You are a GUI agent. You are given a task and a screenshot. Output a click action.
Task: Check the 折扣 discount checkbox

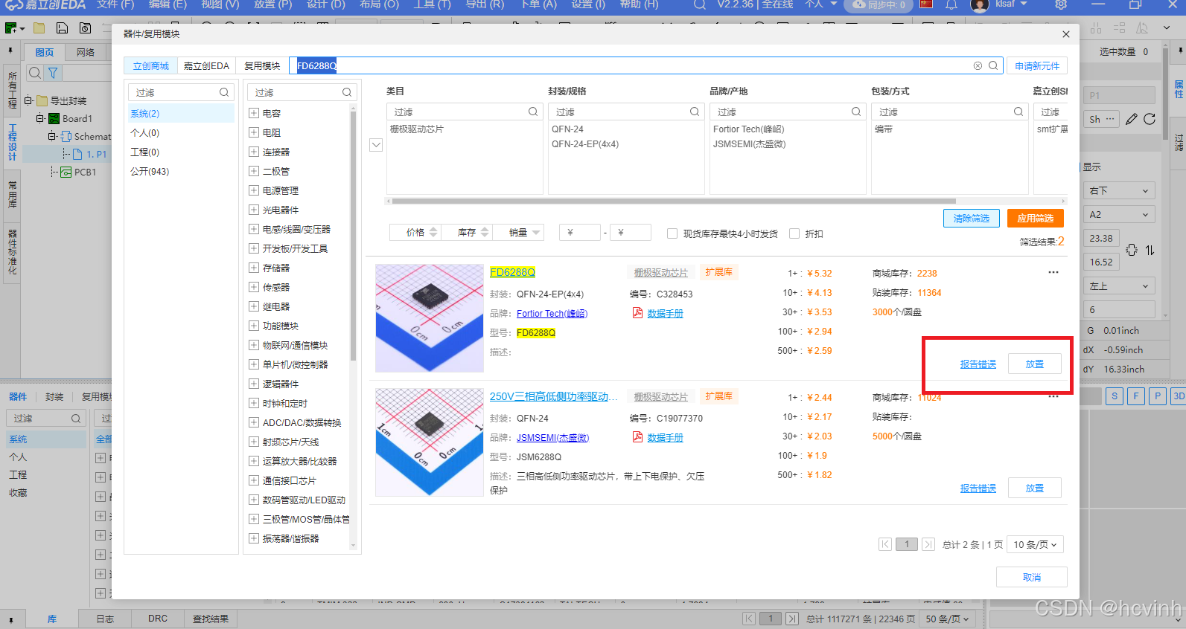point(794,233)
